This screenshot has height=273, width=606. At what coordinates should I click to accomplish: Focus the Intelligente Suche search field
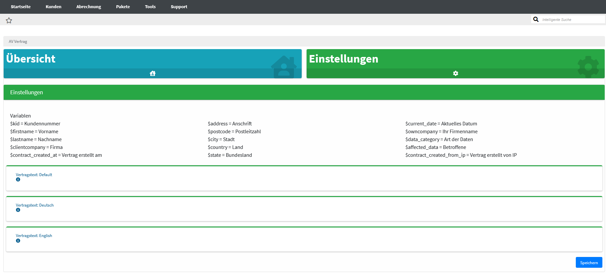(x=571, y=20)
